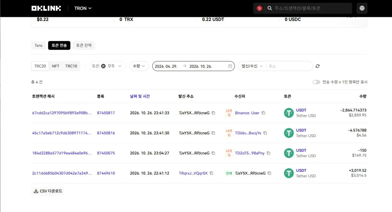Open the language globe icon

(x=362, y=8)
